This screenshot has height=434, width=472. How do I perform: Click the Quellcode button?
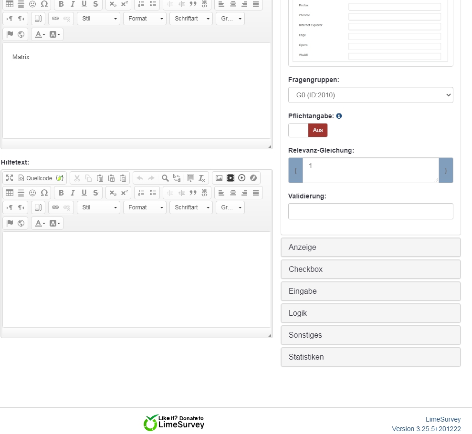(x=35, y=178)
